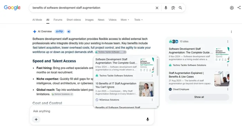Open options for NGenious Solutions popup result
Viewport: 242px width, 126px height.
[x=152, y=100]
